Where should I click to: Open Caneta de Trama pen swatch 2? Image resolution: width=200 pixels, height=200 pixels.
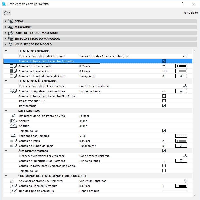[x=181, y=141]
